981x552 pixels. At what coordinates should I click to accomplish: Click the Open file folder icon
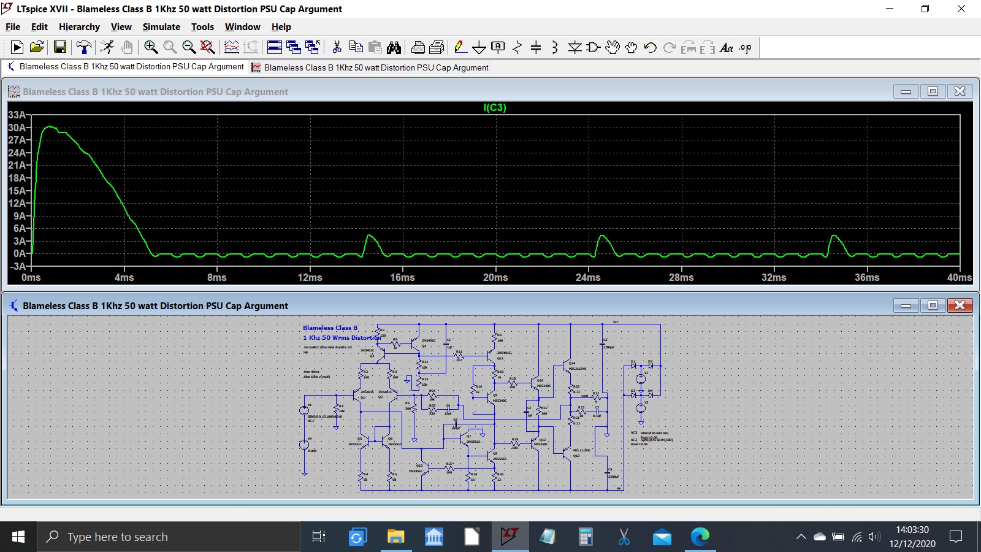[37, 47]
